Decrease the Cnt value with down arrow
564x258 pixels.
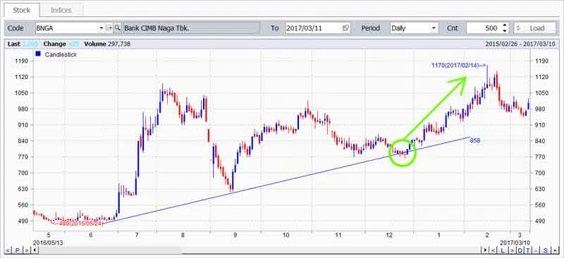[x=505, y=31]
